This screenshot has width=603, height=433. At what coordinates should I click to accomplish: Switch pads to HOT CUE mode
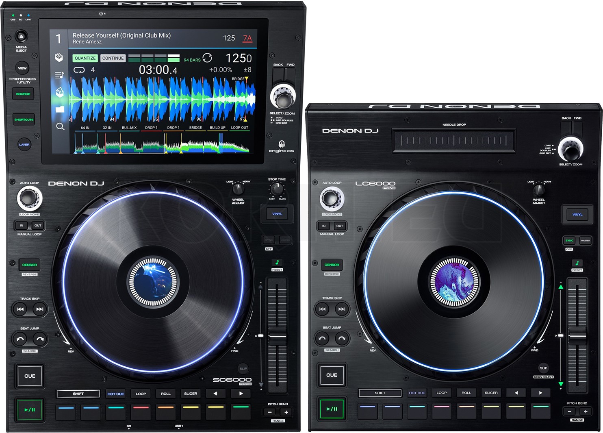point(115,394)
